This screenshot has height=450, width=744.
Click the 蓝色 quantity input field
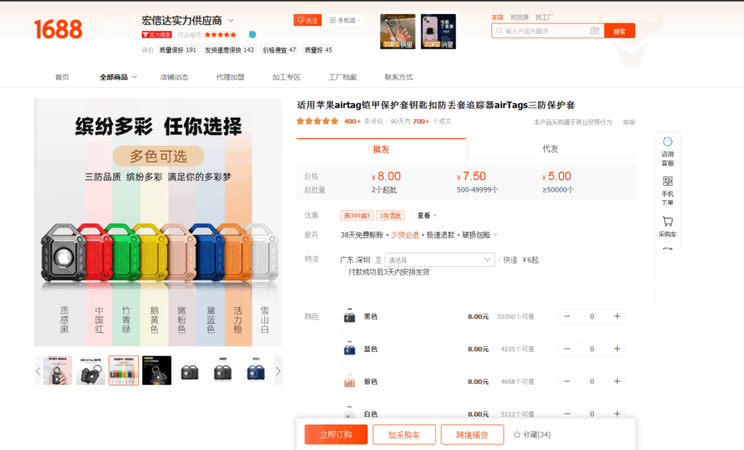[x=591, y=349]
